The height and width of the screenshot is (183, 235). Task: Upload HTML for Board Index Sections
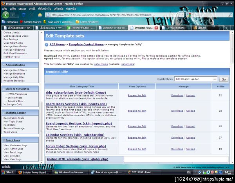[191, 111]
